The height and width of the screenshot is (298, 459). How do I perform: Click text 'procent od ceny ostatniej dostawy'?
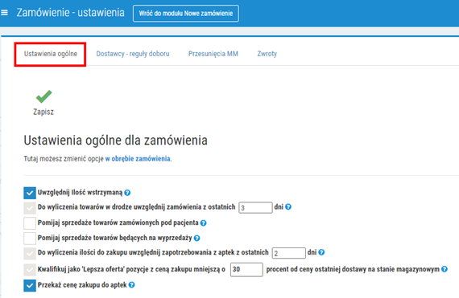coord(316,269)
